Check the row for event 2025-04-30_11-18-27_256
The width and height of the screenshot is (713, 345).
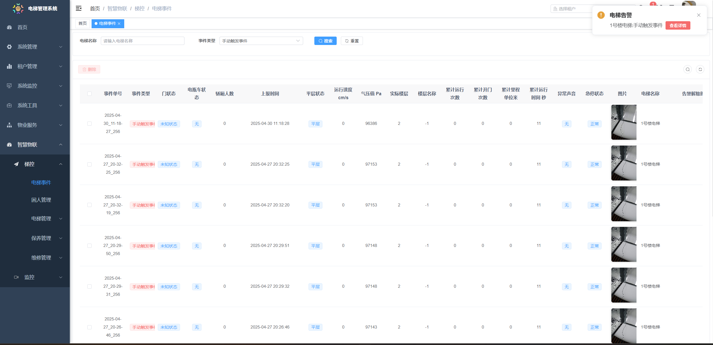click(89, 123)
